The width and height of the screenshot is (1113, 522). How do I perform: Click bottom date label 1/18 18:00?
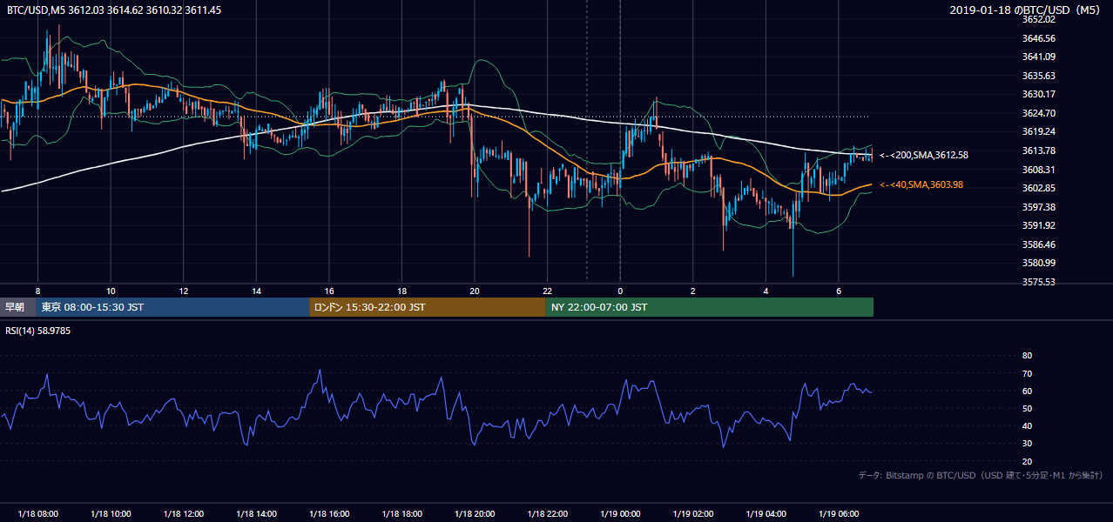401,513
